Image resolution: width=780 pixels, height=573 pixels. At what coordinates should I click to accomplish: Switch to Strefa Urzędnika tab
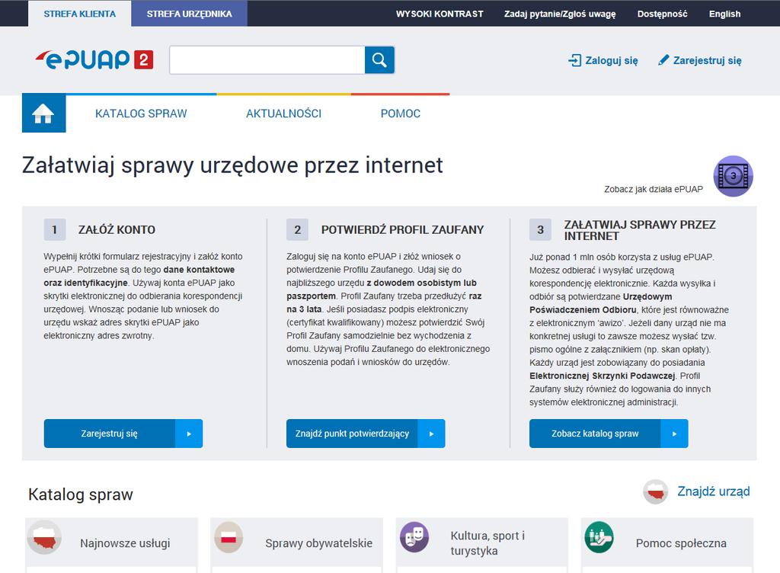[189, 14]
